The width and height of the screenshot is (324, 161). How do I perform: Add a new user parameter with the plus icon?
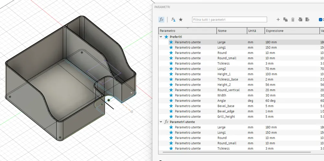pyautogui.click(x=278, y=19)
